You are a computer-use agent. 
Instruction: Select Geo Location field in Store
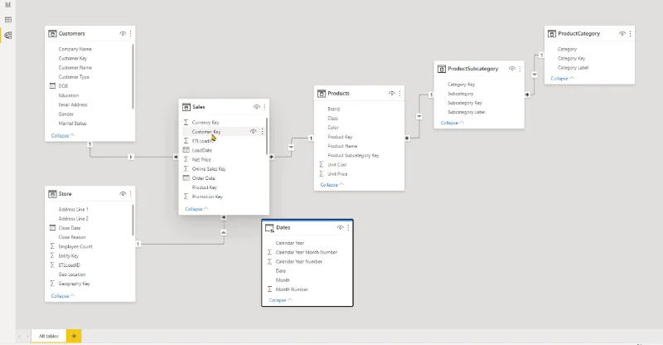coord(72,275)
